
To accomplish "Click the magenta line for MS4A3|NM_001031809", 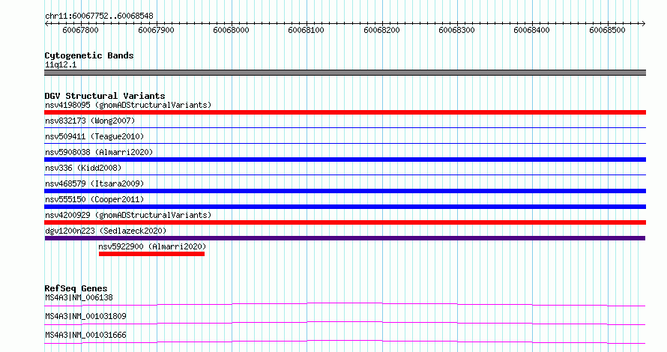I will click(x=345, y=323).
